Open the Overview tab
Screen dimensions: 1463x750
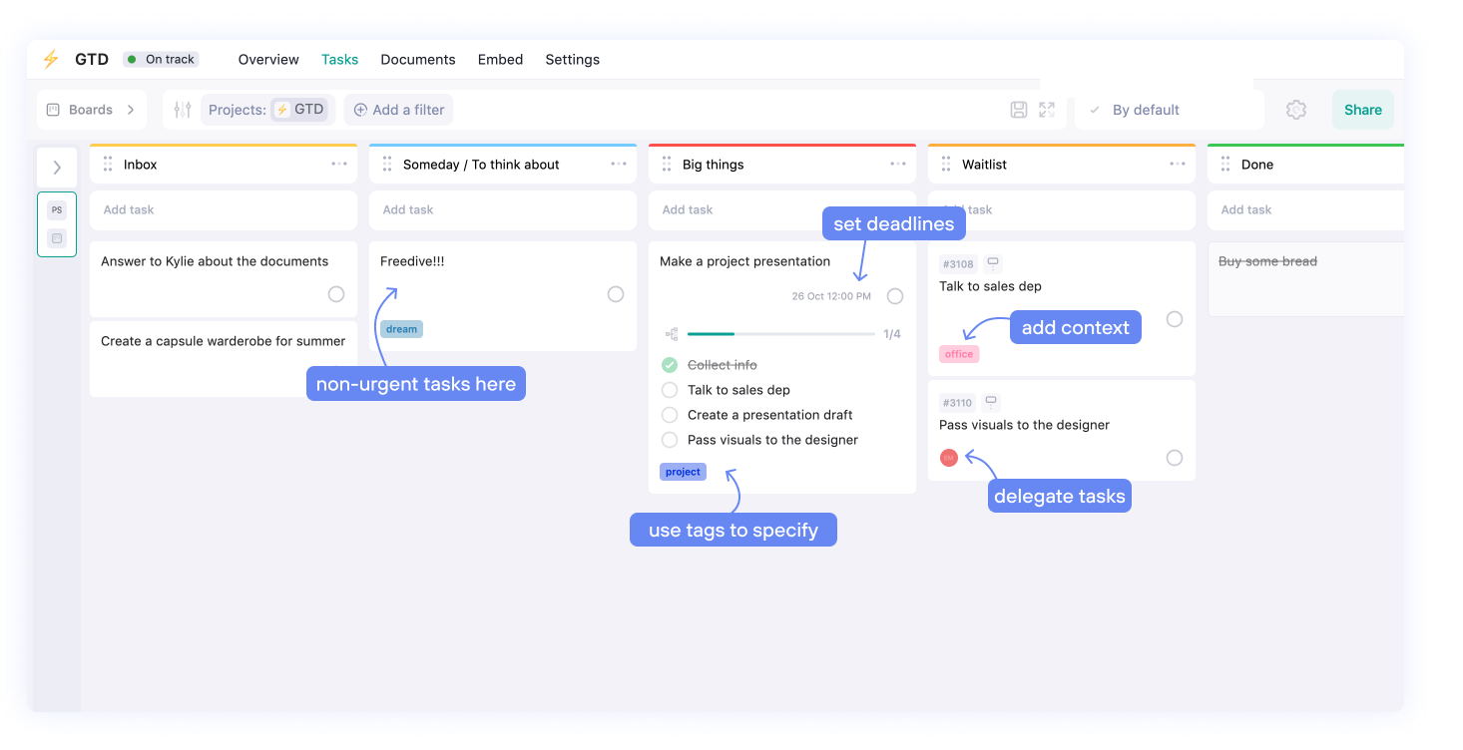coord(267,59)
